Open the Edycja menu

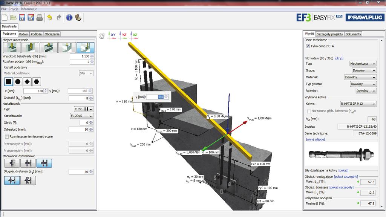pyautogui.click(x=14, y=9)
